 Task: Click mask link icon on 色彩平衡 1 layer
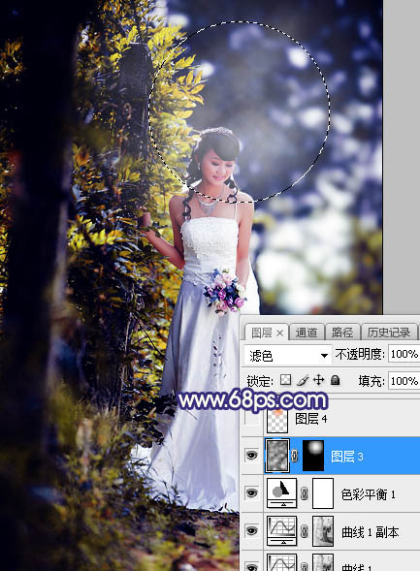point(305,493)
